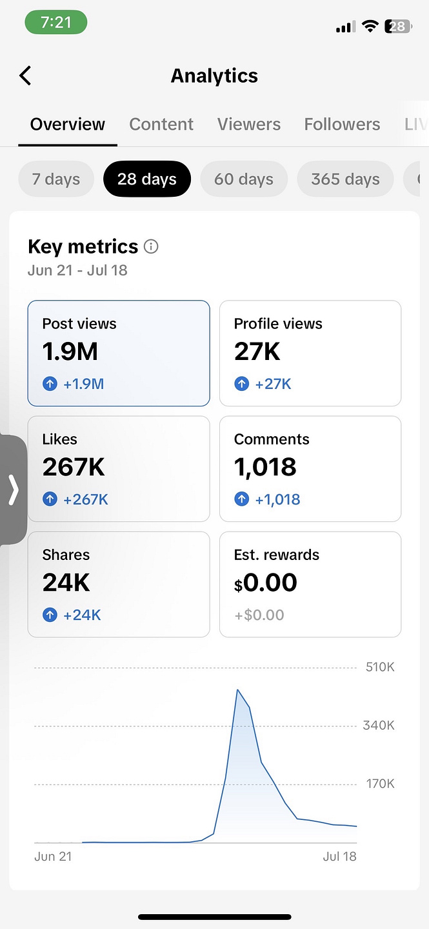Select the Post views metric card
The height and width of the screenshot is (929, 429).
point(119,354)
